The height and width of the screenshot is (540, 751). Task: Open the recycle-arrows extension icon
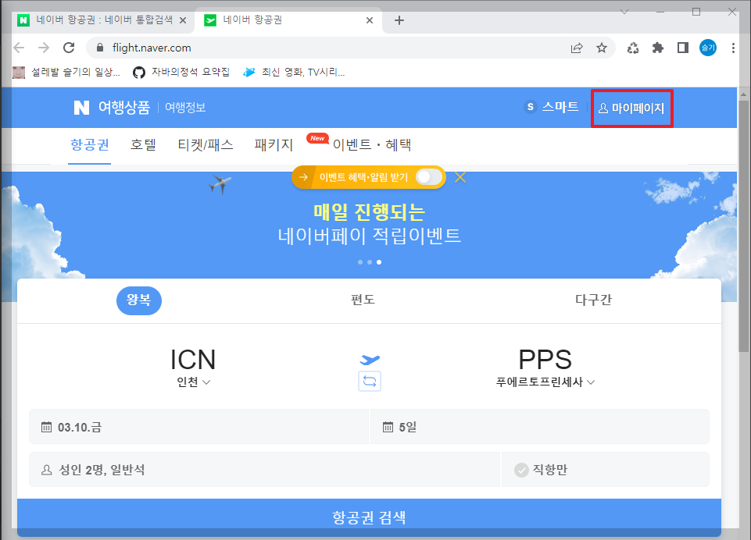633,48
